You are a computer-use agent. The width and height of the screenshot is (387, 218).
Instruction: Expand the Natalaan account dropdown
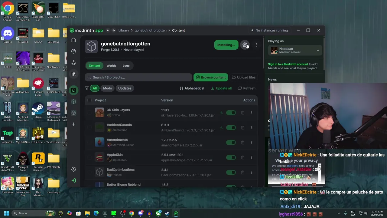click(x=295, y=50)
